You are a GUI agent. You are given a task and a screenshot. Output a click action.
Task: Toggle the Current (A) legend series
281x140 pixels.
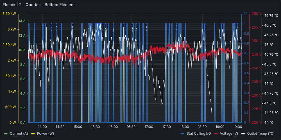[19, 133]
